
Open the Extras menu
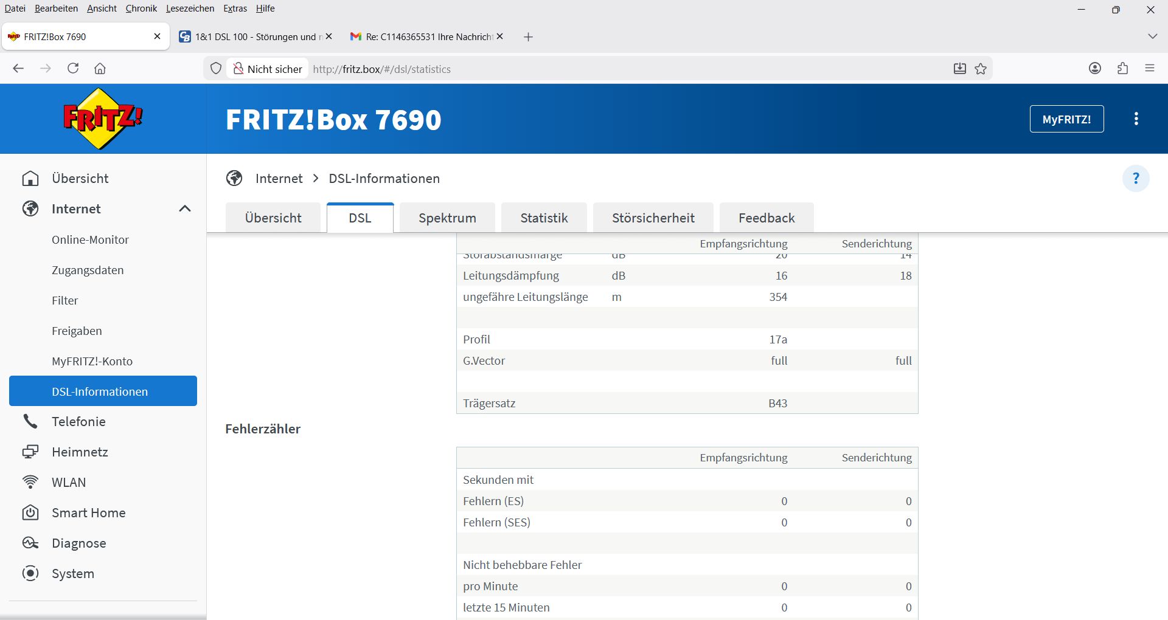pyautogui.click(x=235, y=9)
